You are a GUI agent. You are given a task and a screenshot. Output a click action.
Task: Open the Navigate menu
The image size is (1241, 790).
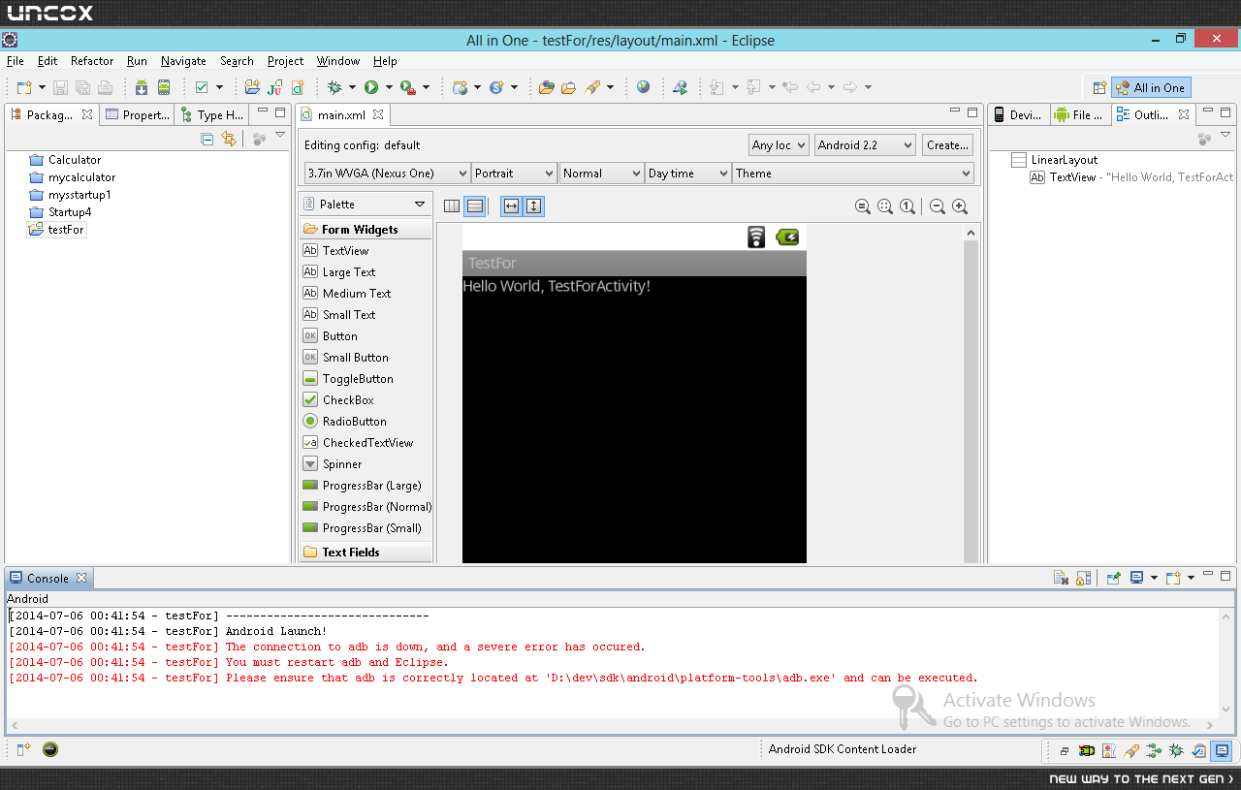pyautogui.click(x=183, y=61)
